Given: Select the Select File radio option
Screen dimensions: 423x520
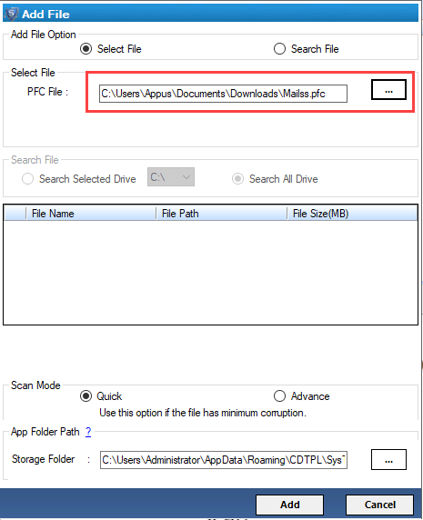Looking at the screenshot, I should (86, 49).
